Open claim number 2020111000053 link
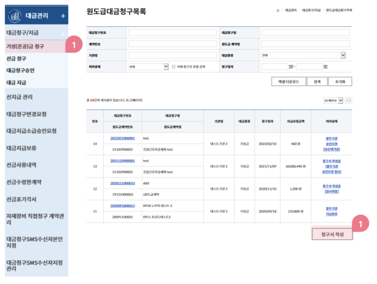Image resolution: width=377 pixels, height=284 pixels. click(x=123, y=183)
